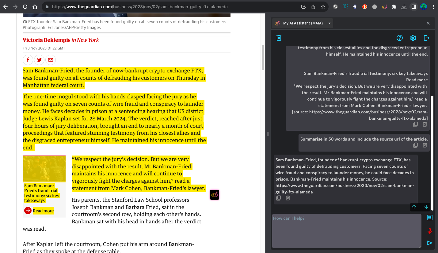
Task: Click the photo caption about seven counts
Action: (125, 24)
